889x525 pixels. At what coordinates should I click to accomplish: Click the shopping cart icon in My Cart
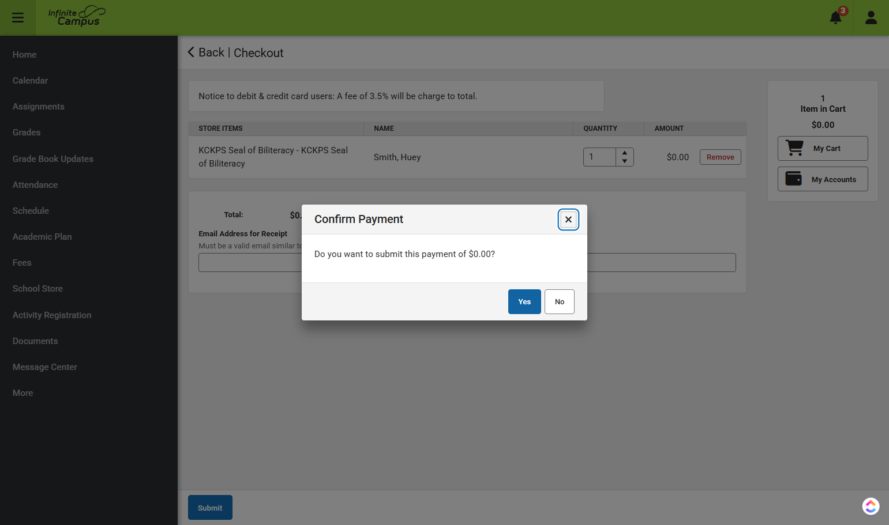click(794, 148)
